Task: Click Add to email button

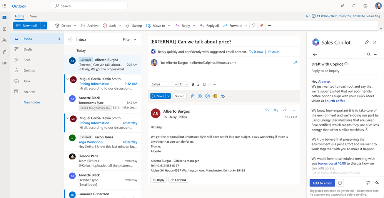Action: [x=322, y=183]
